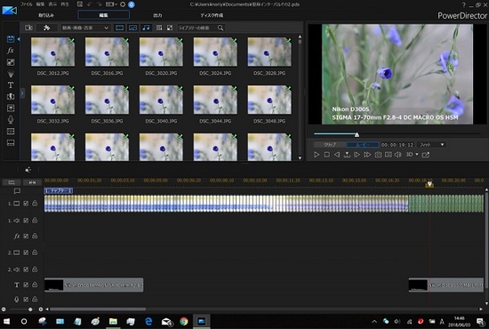Viewport: 489px width, 329px height.
Task: Select Clip preview mode button
Action: pyautogui.click(x=330, y=145)
